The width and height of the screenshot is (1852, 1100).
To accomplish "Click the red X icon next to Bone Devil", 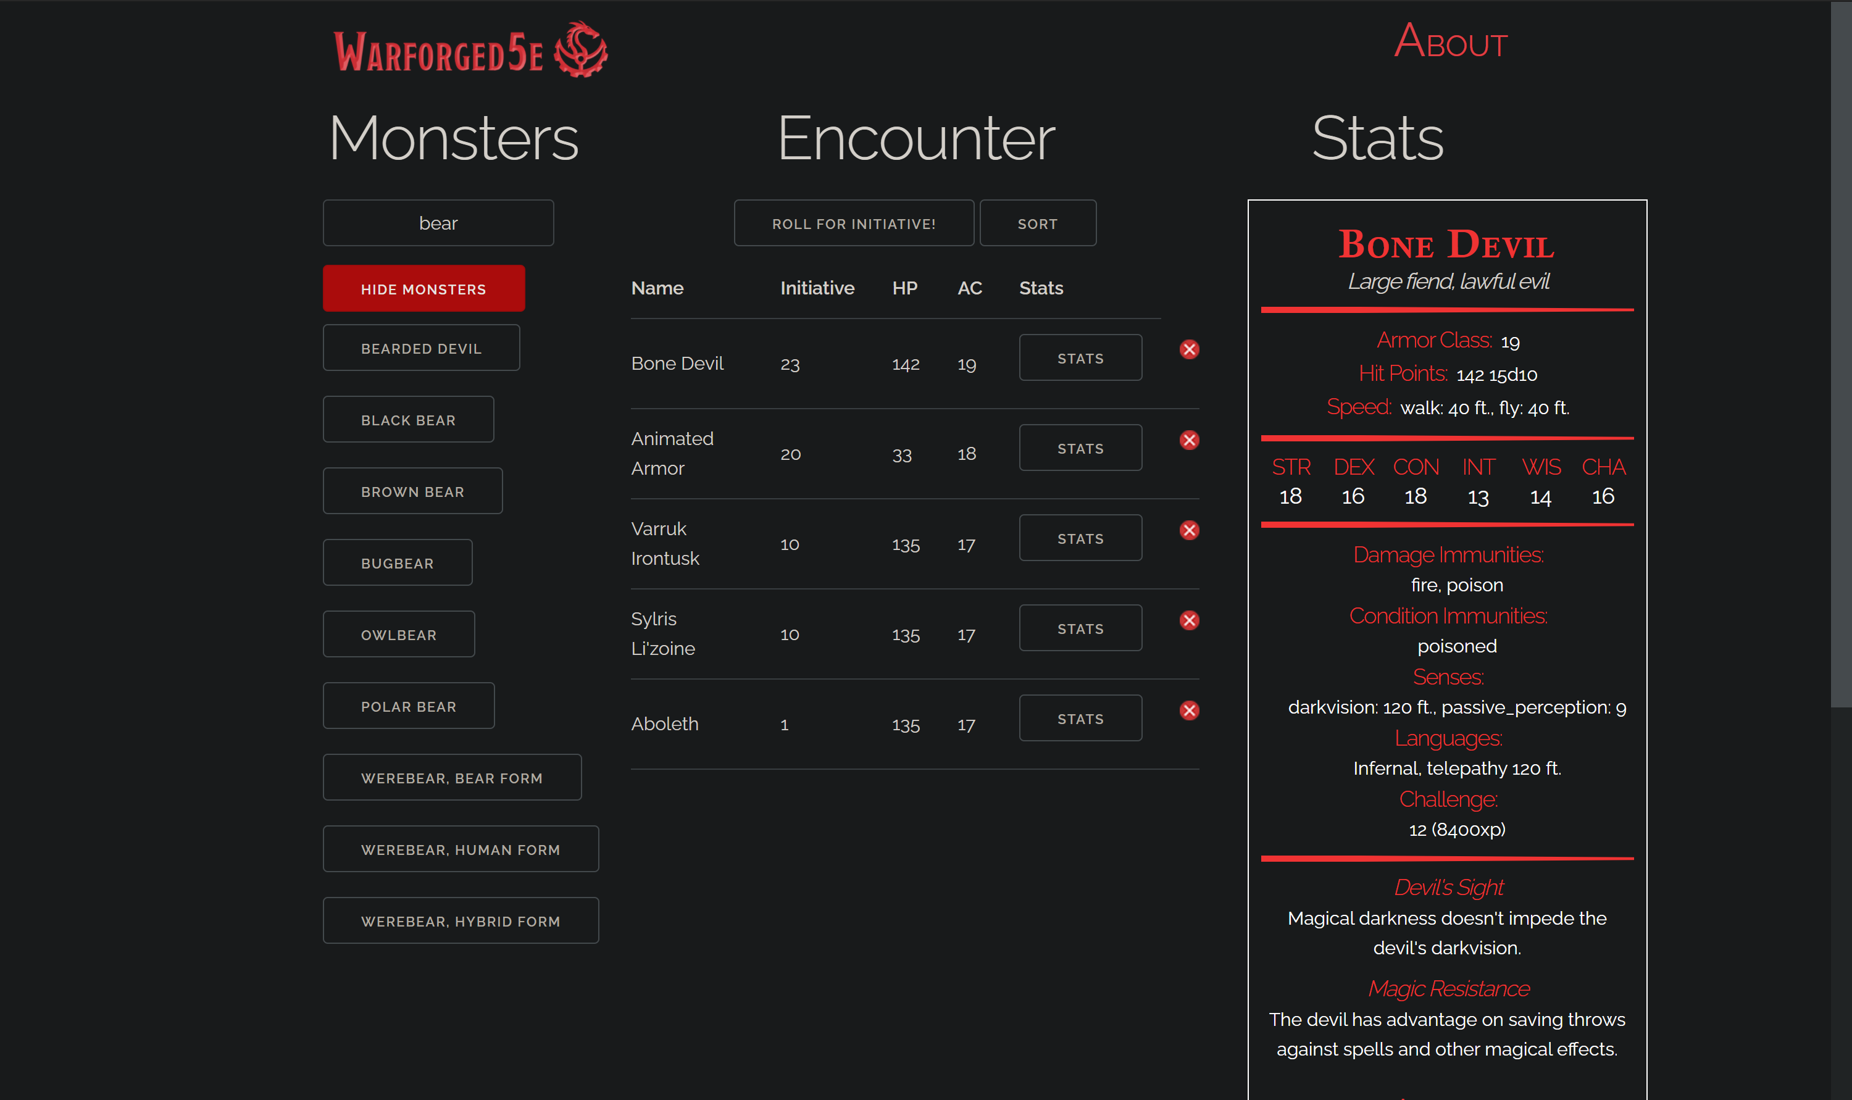I will click(x=1189, y=349).
